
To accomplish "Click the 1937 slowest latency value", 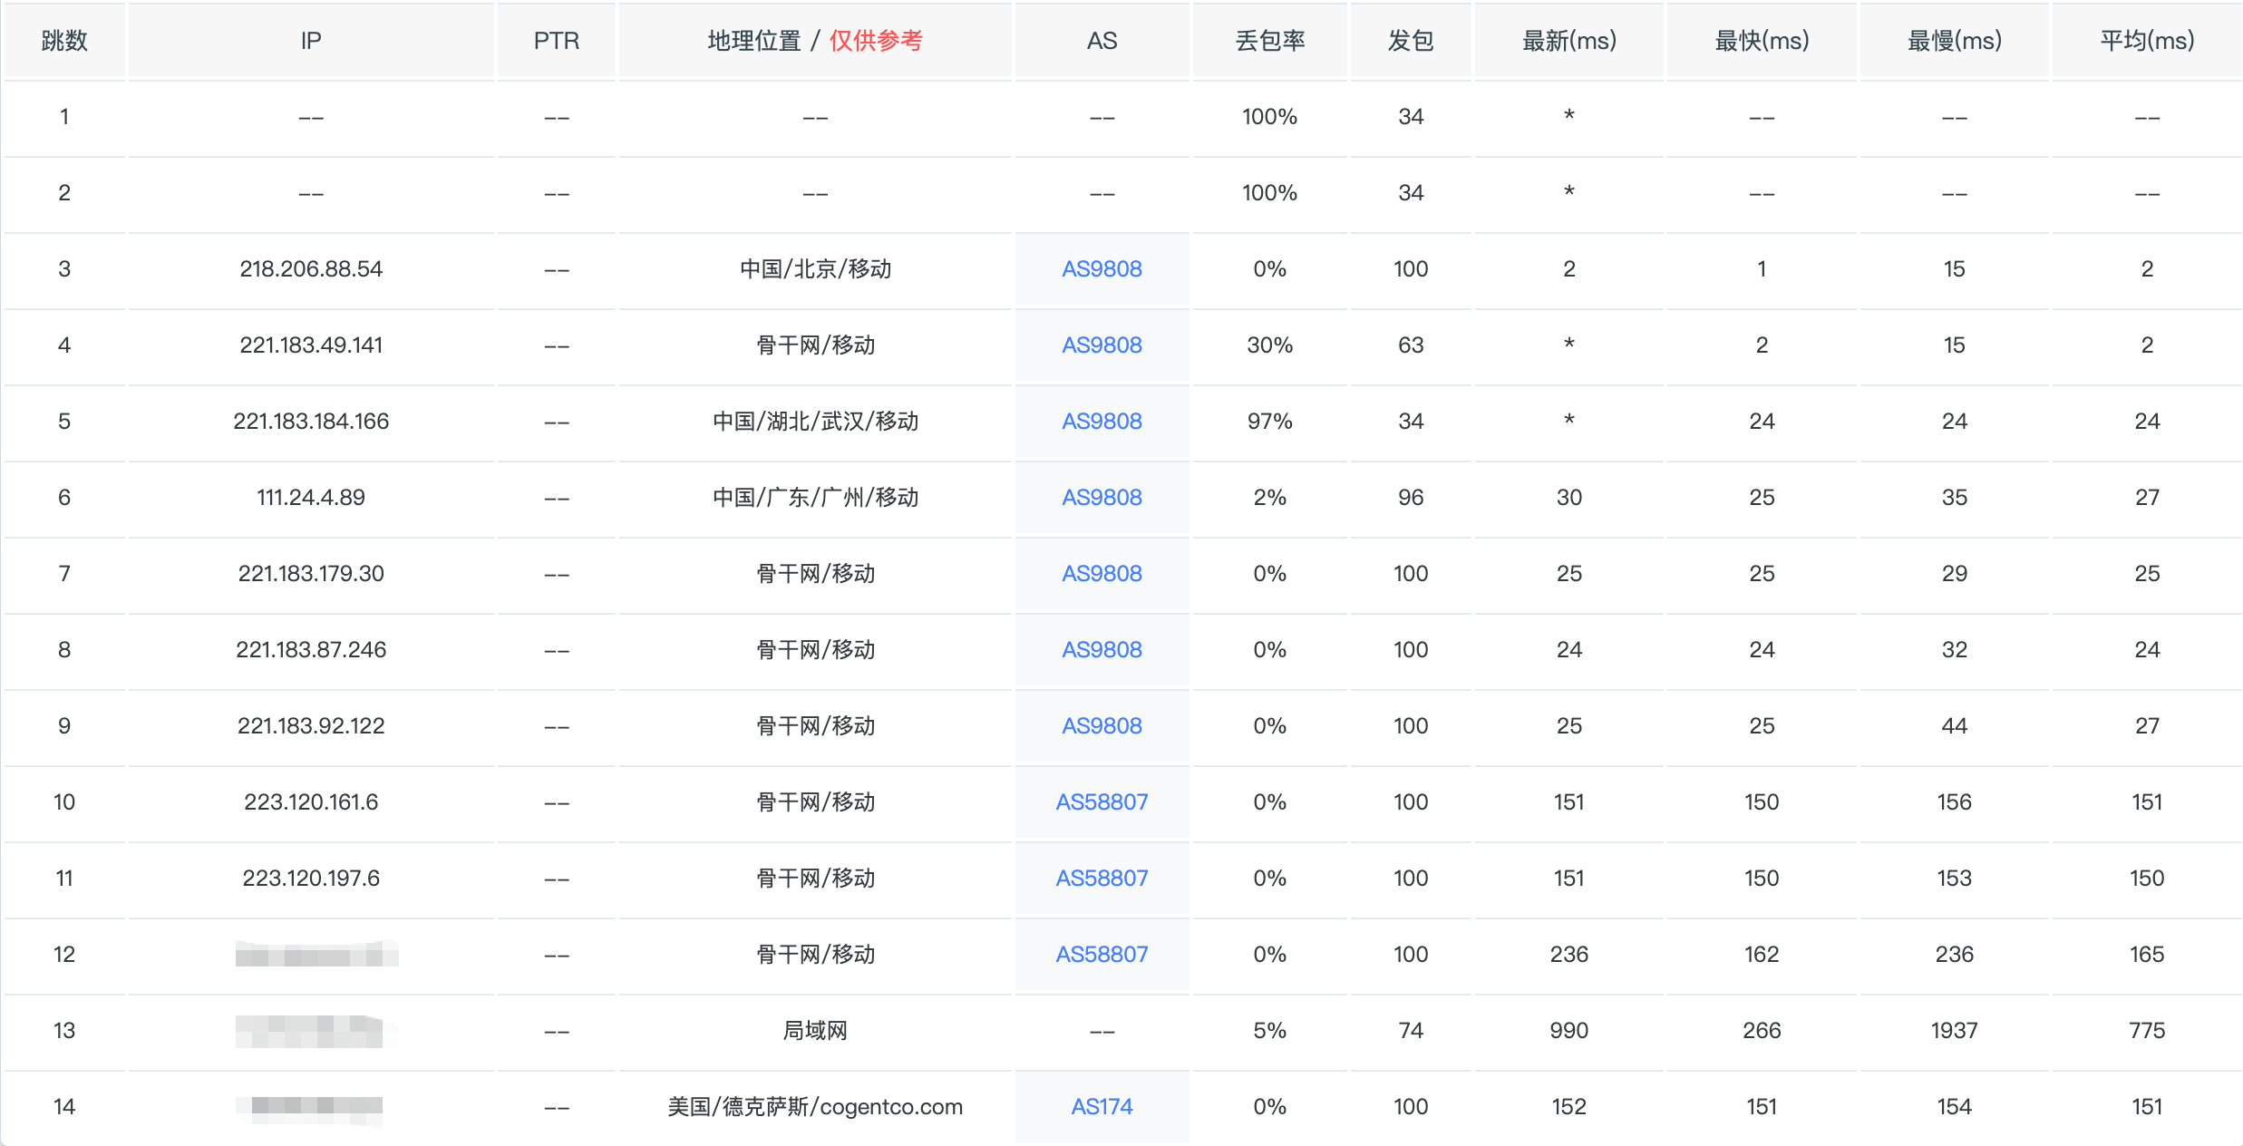I will (x=1954, y=1031).
